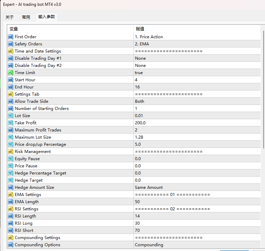
Task: Edit the Equity Pause value 0.0
Action: click(x=197, y=158)
